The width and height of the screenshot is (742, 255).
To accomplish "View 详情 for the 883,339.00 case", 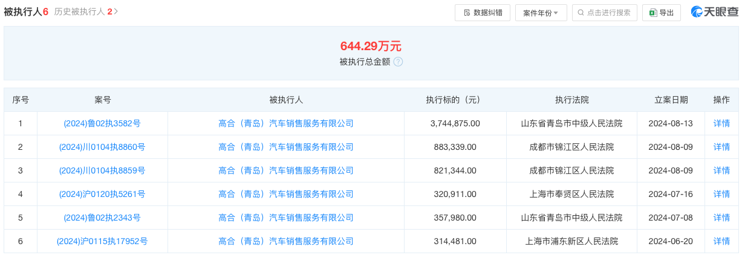I will [x=721, y=147].
